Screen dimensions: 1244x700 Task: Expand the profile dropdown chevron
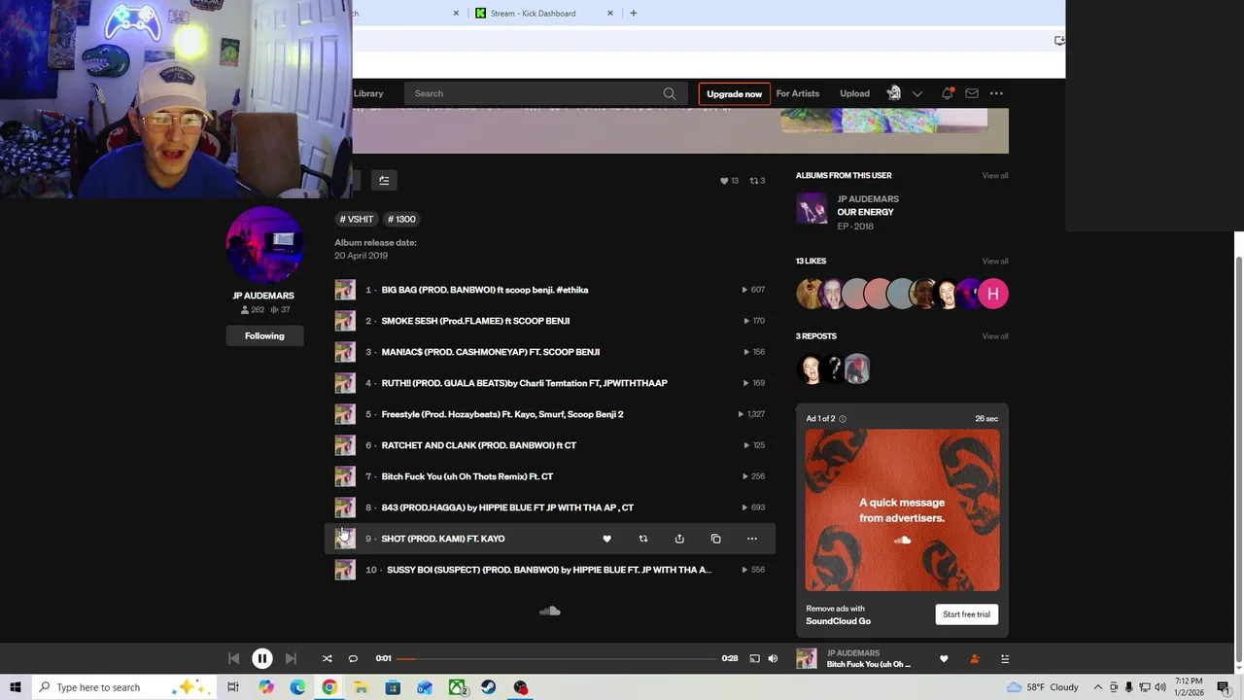916,93
